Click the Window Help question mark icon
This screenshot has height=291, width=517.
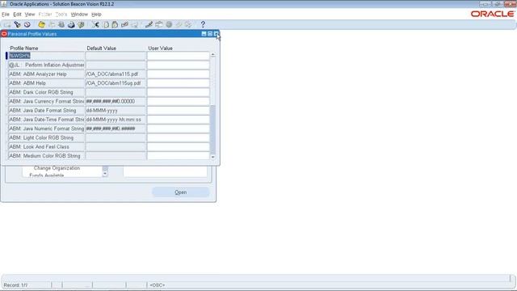203,24
